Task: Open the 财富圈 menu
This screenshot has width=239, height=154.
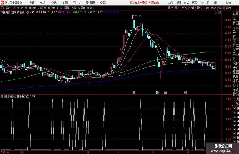Action: tap(91, 3)
